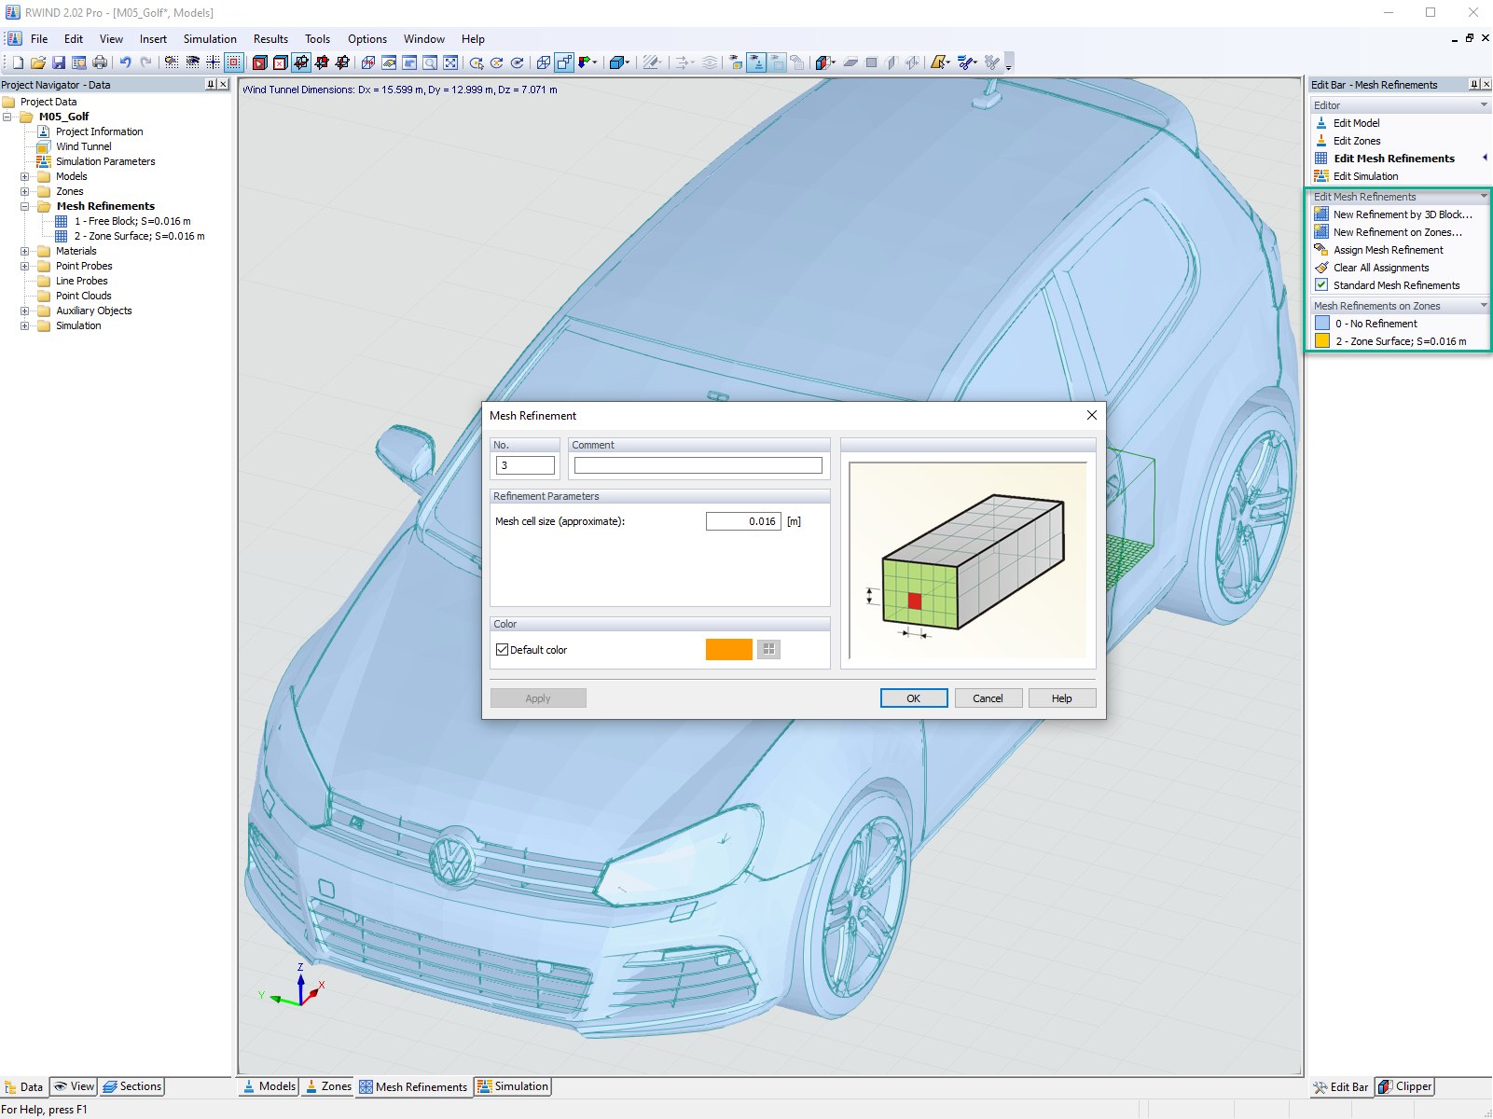The height and width of the screenshot is (1119, 1493).
Task: Confirm the Mesh Refinement dialog with OK
Action: [913, 698]
